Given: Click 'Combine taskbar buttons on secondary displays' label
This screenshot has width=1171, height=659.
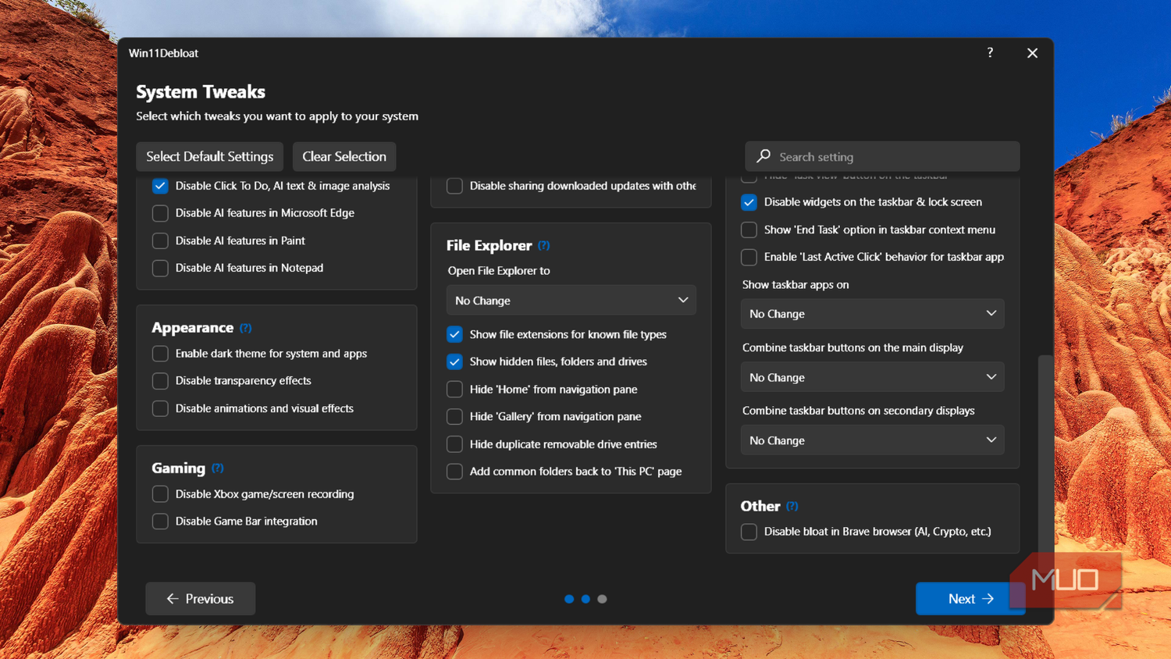Looking at the screenshot, I should (858, 411).
